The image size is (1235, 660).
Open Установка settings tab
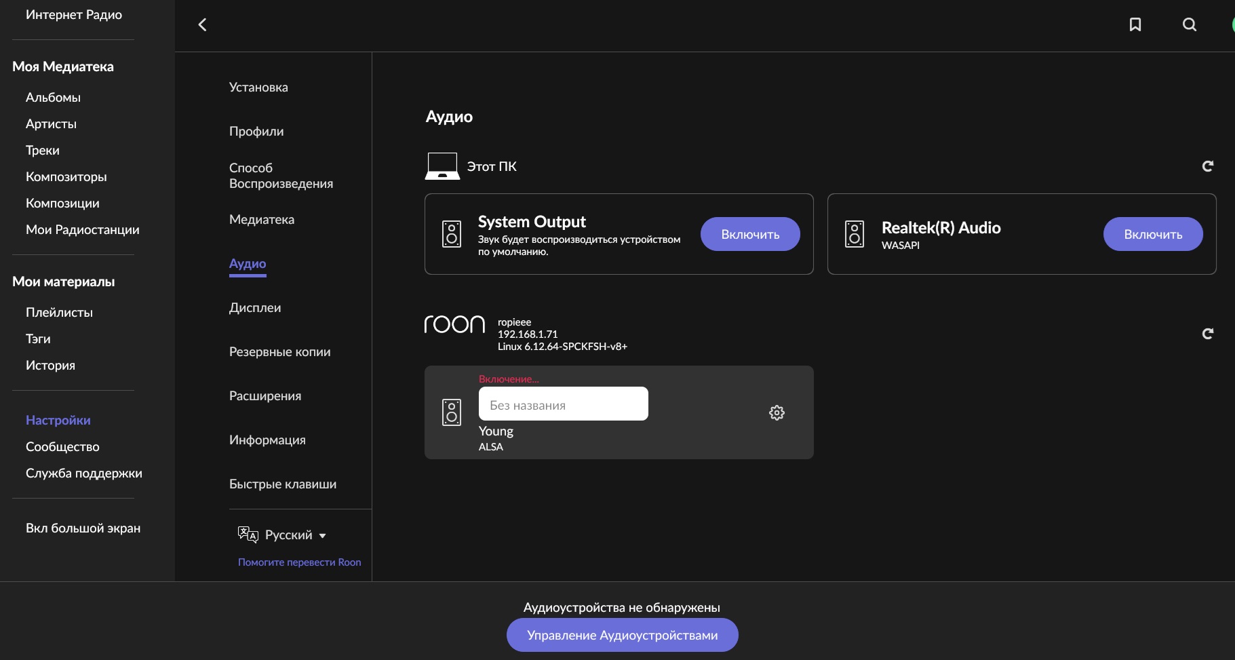click(258, 88)
